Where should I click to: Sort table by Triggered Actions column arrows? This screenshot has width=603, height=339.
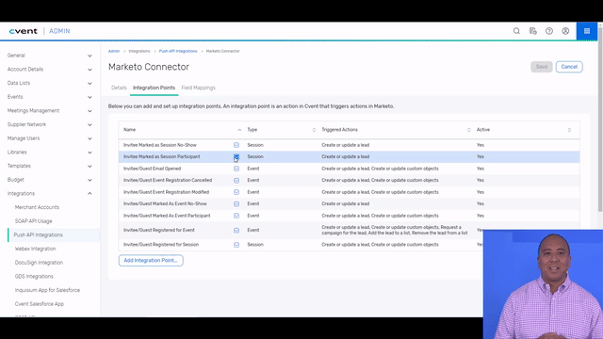[469, 130]
